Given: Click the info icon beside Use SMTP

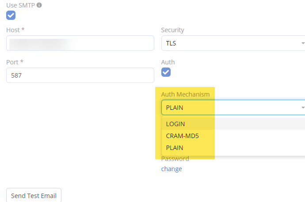Looking at the screenshot, I should (x=39, y=5).
